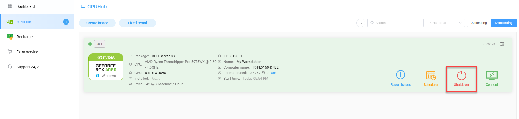519x119 pixels.
Task: Click the Fixed rental button
Action: pyautogui.click(x=137, y=23)
